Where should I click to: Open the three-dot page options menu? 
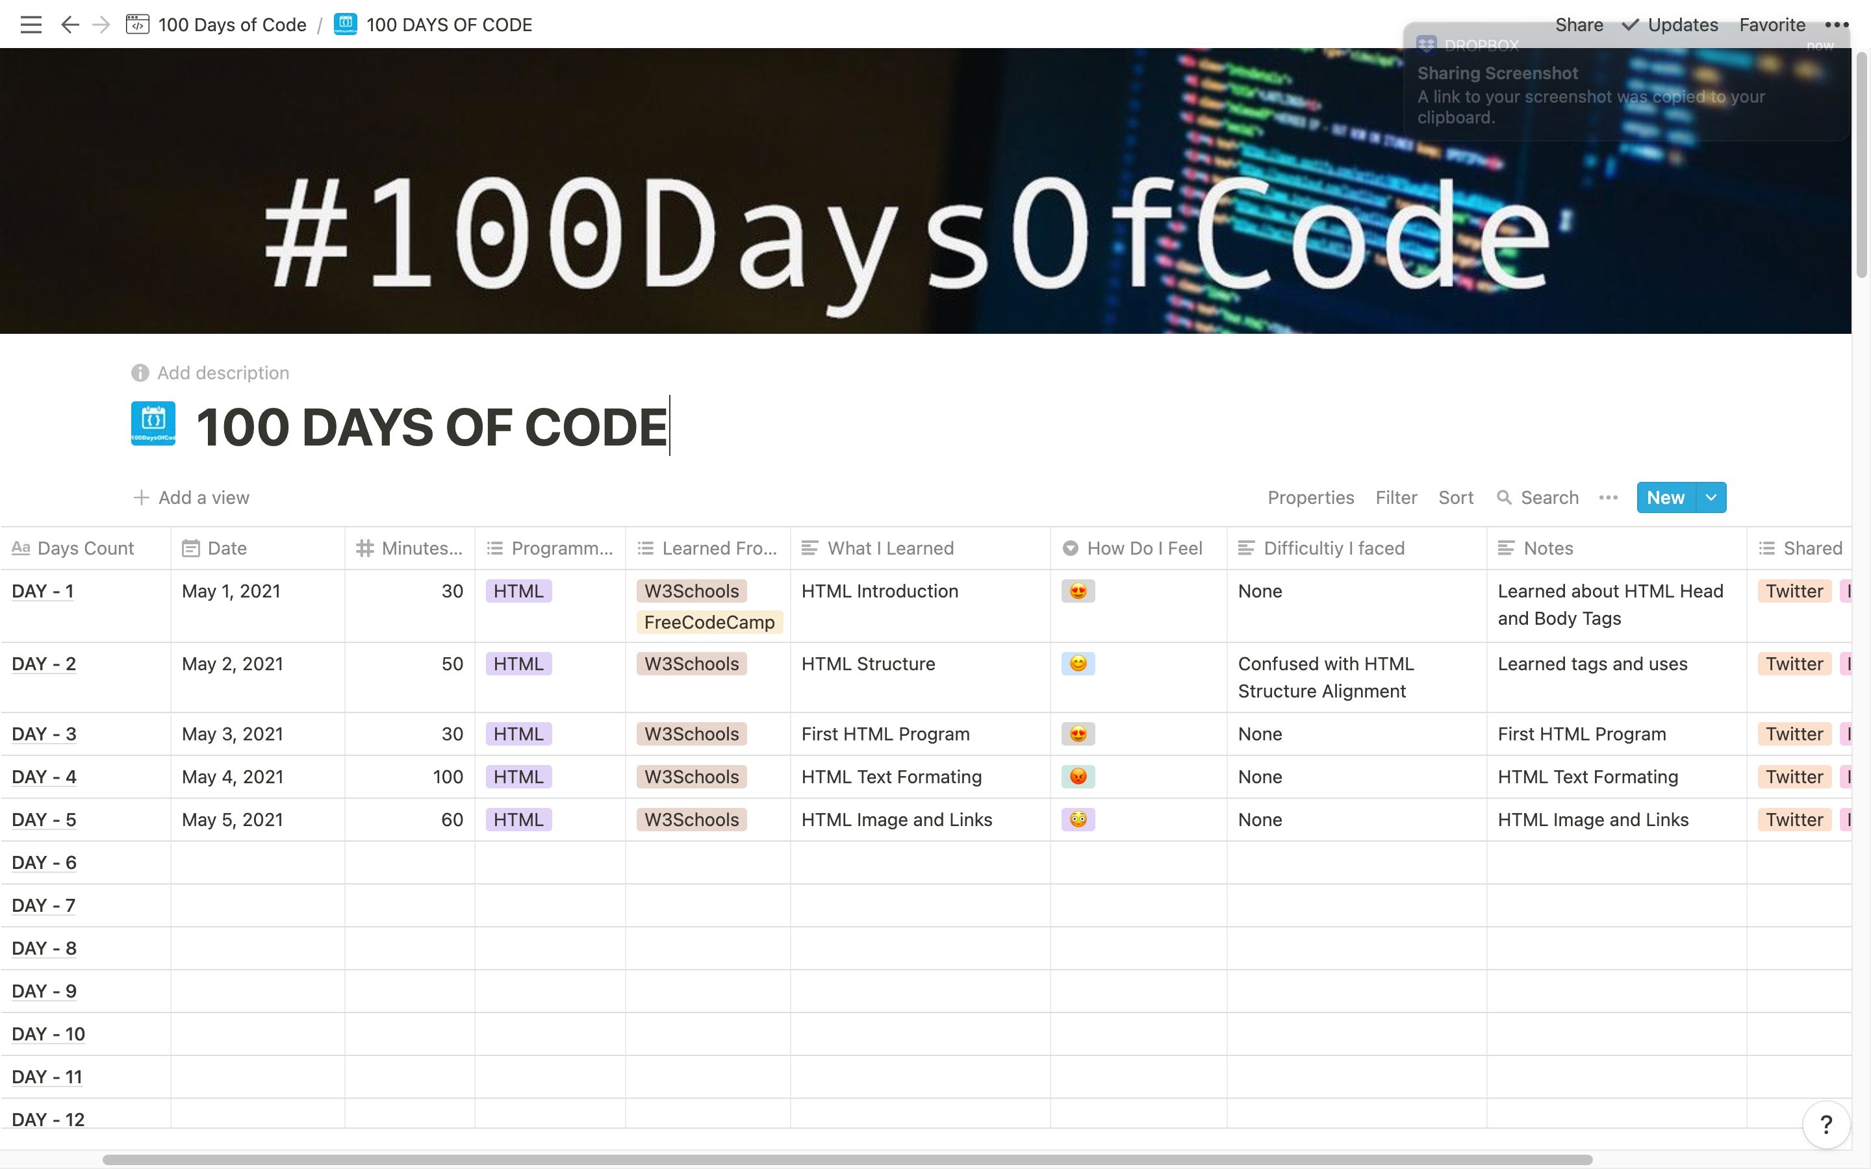click(x=1836, y=25)
